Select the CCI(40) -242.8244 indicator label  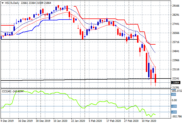[13, 91]
